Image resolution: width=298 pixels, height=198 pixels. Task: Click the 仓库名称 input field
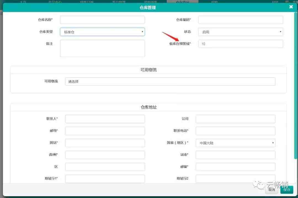(x=102, y=20)
